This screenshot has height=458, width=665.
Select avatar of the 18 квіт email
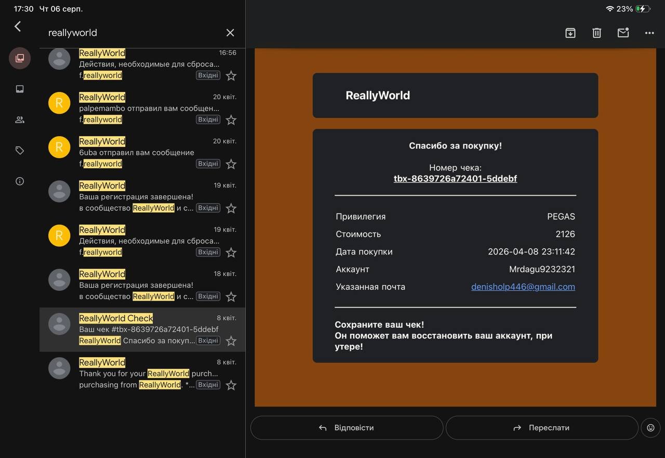pyautogui.click(x=59, y=279)
